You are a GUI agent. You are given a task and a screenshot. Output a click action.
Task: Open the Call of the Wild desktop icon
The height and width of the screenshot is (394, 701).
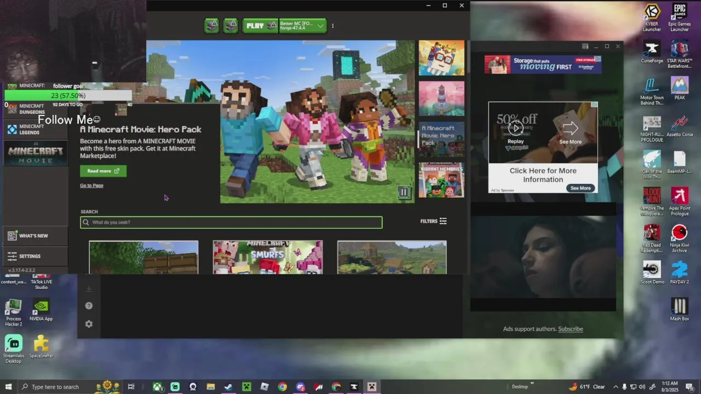click(x=652, y=165)
